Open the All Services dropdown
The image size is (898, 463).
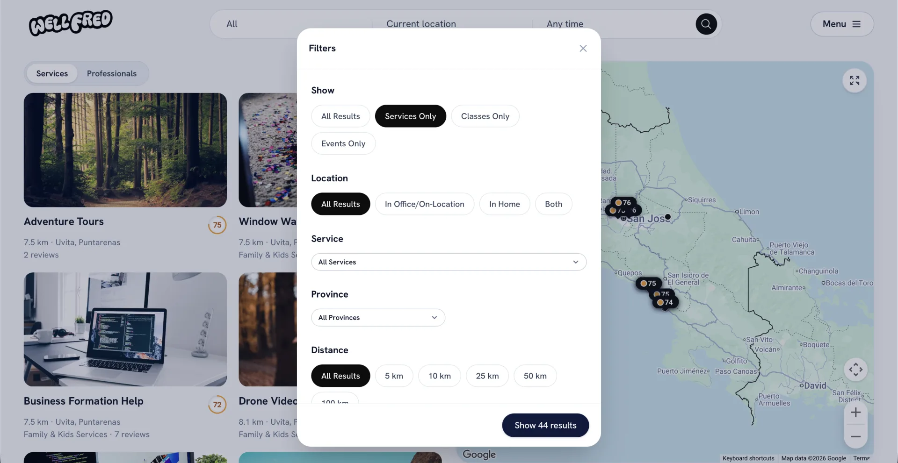pos(449,262)
